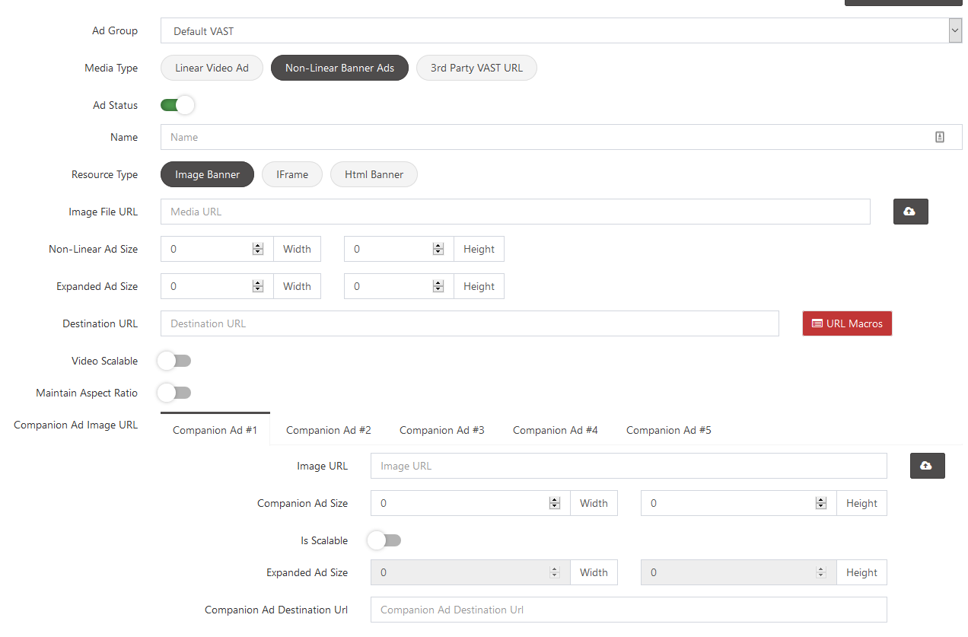Choose Html Banner resource type
Viewport: 968px width, 637px height.
point(374,174)
